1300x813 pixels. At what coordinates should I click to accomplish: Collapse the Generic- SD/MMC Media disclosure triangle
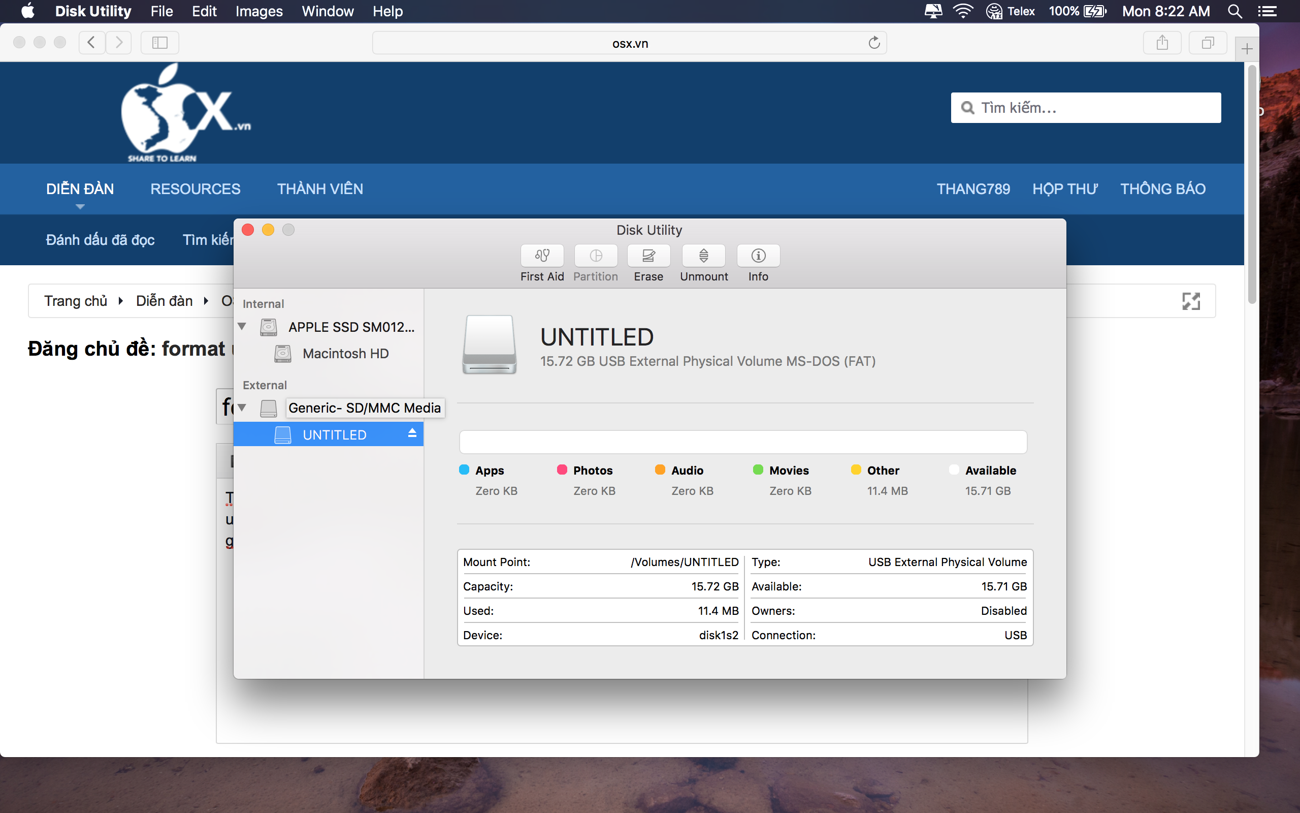pyautogui.click(x=242, y=408)
